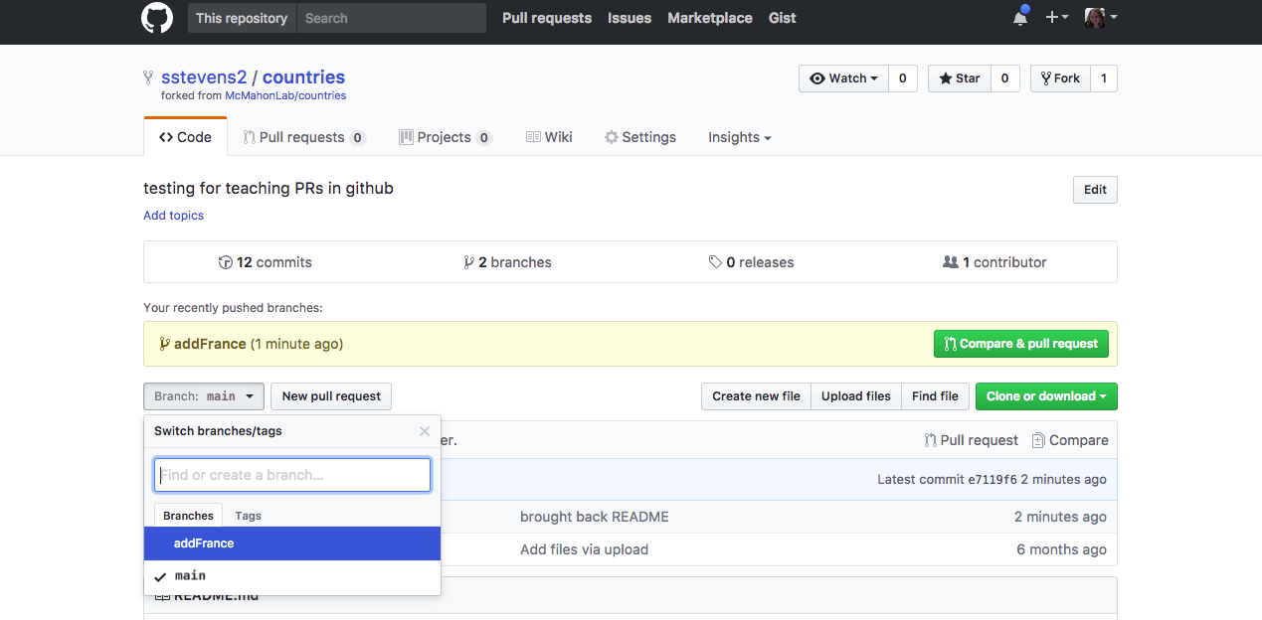
Task: Click the '6 months ago' file timestamp
Action: click(1061, 549)
